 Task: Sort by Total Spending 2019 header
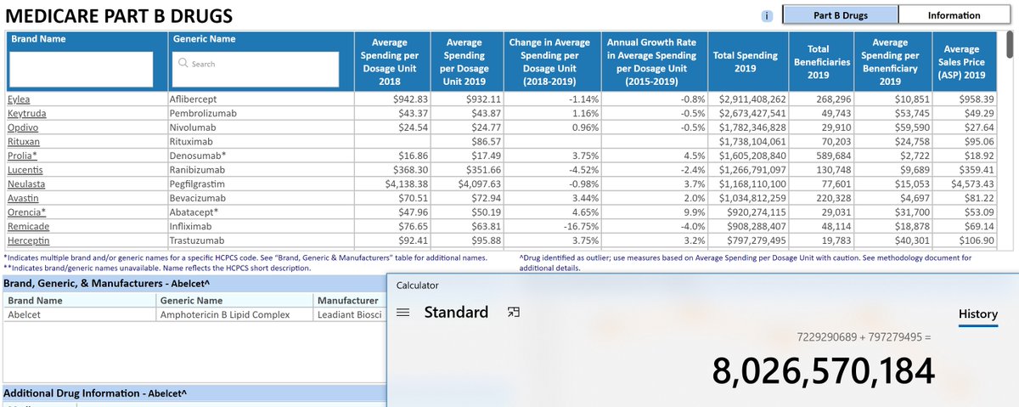746,62
